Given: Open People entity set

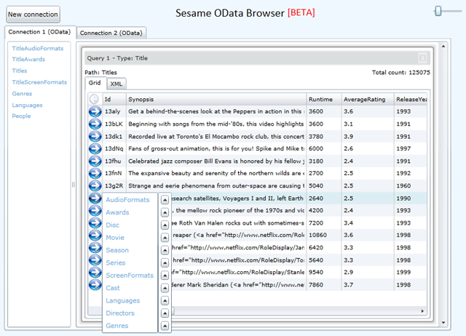Looking at the screenshot, I should coord(21,116).
